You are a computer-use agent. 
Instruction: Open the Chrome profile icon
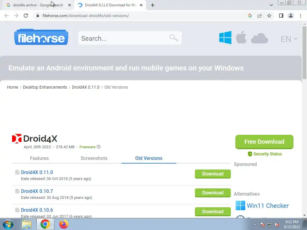291,16
